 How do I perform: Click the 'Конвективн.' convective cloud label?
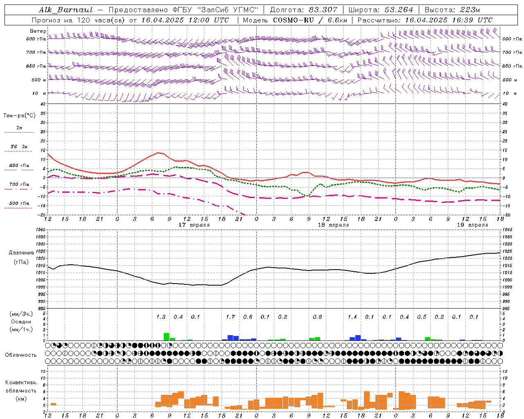tap(21, 383)
